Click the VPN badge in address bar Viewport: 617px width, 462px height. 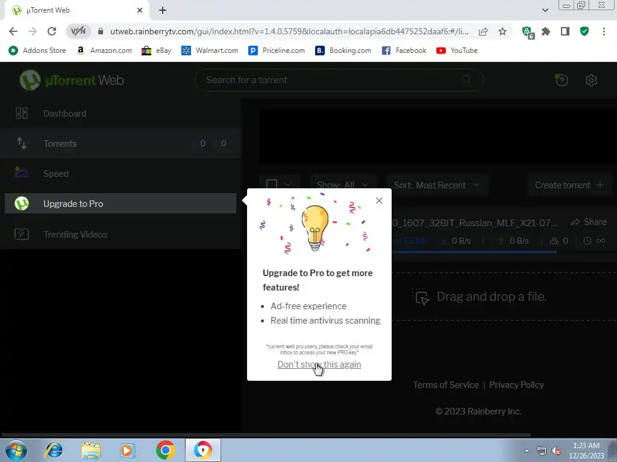(x=78, y=31)
